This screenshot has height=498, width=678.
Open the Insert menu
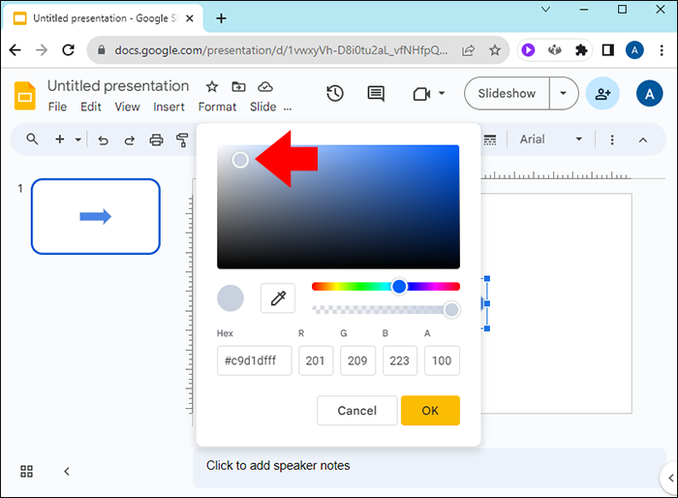[x=169, y=107]
